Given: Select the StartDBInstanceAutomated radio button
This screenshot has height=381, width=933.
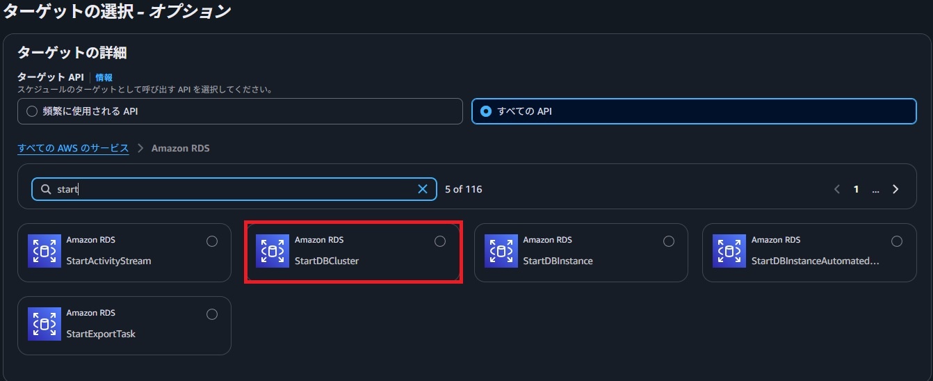Looking at the screenshot, I should tap(897, 241).
